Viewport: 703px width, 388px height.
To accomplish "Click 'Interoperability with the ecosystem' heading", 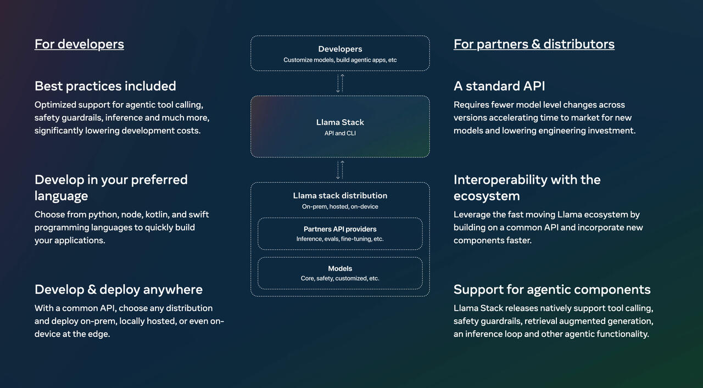I will pyautogui.click(x=527, y=188).
